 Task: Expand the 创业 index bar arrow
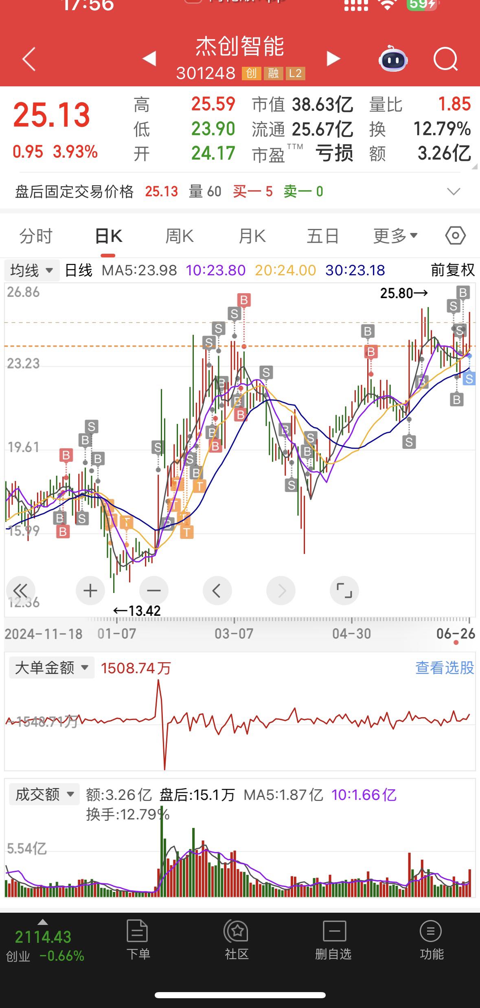click(x=42, y=922)
